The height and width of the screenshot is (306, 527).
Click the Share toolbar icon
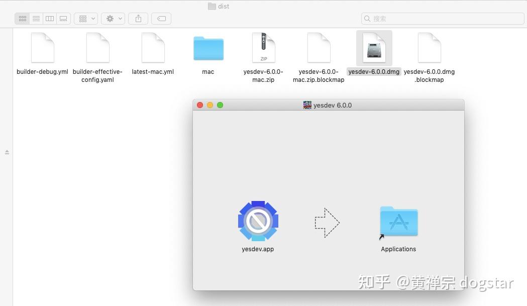pos(138,18)
